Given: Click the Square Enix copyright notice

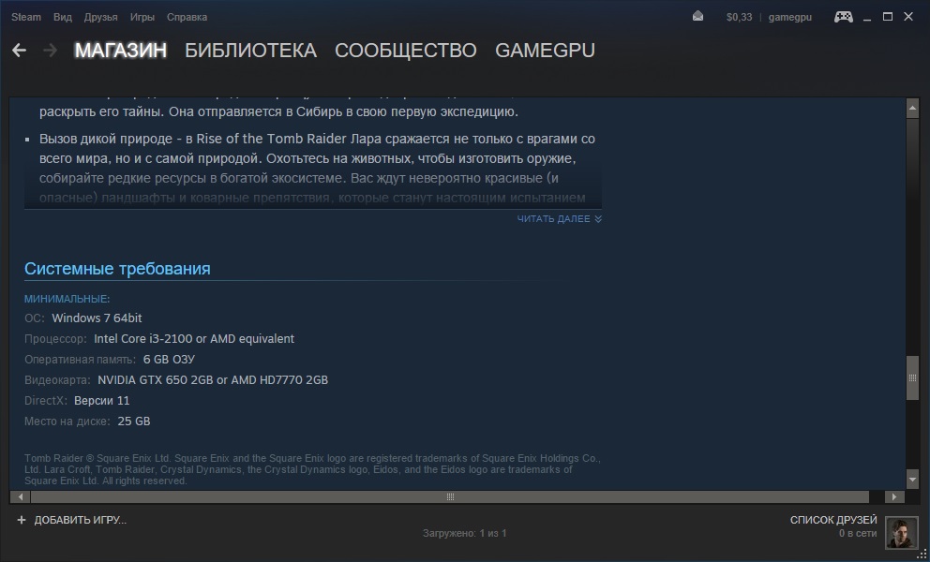Looking at the screenshot, I should pyautogui.click(x=312, y=469).
